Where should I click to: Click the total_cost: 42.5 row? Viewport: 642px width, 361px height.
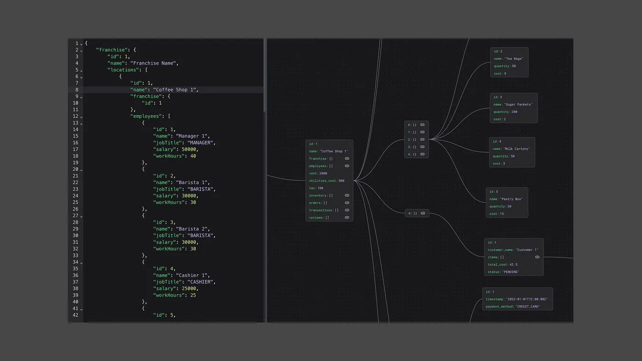[x=503, y=264]
